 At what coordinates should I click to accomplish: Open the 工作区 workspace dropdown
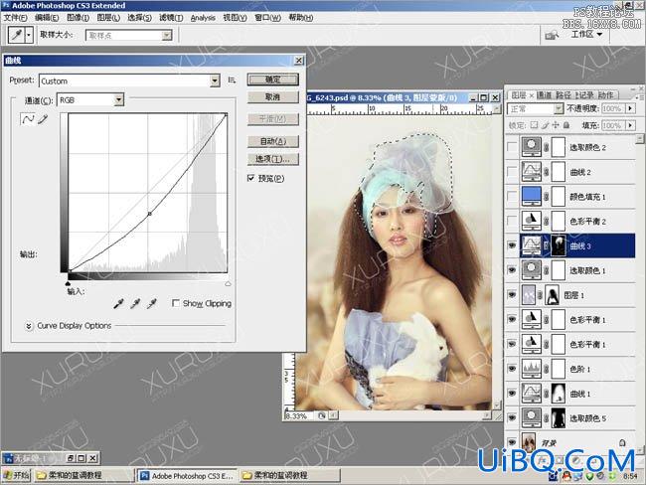586,35
